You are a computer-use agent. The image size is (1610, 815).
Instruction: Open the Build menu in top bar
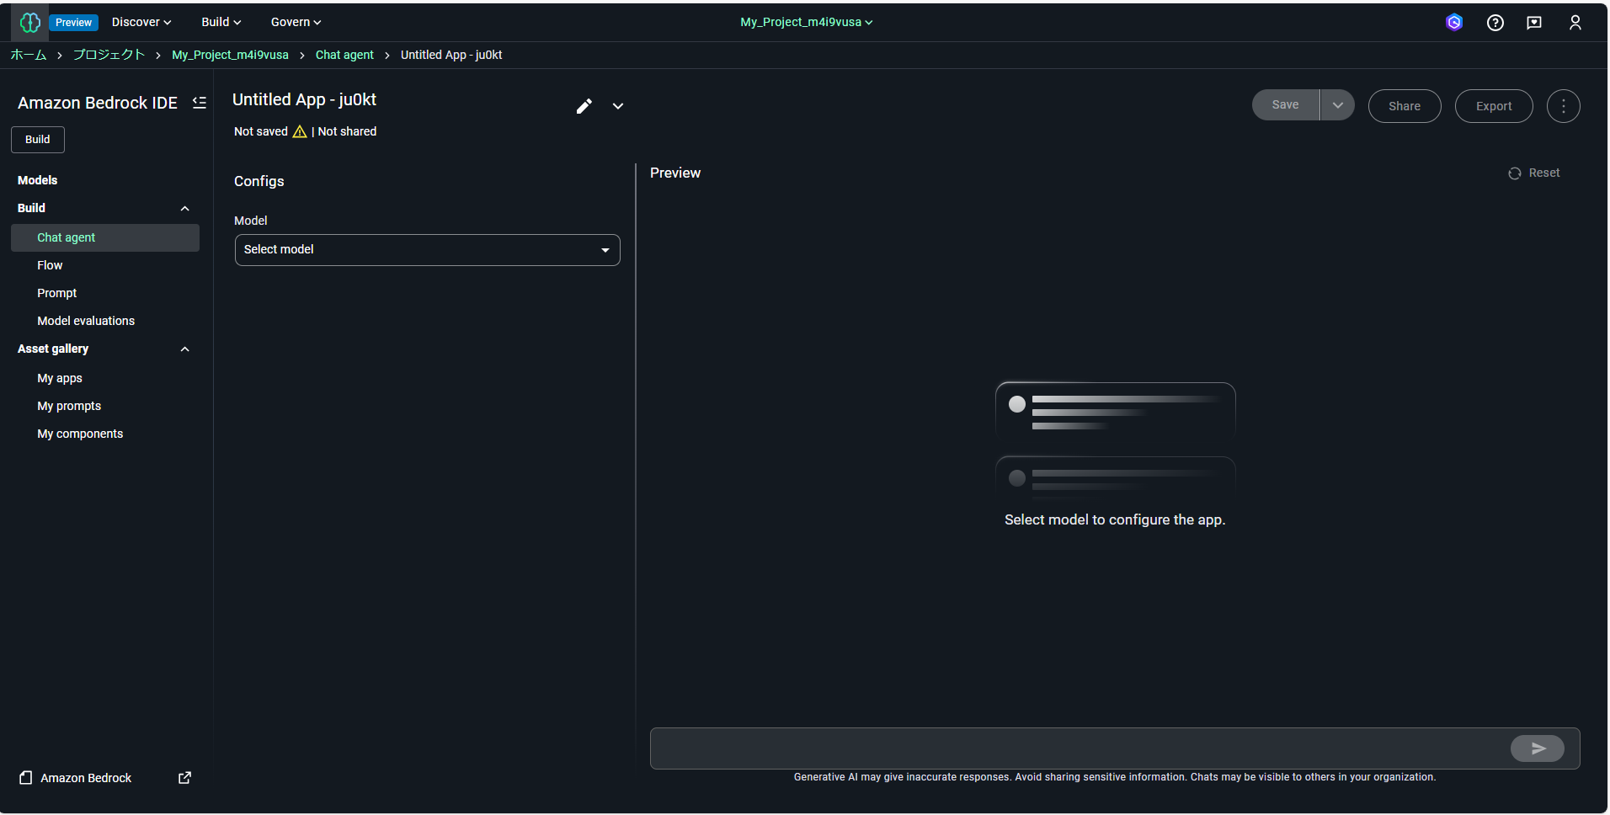click(221, 23)
